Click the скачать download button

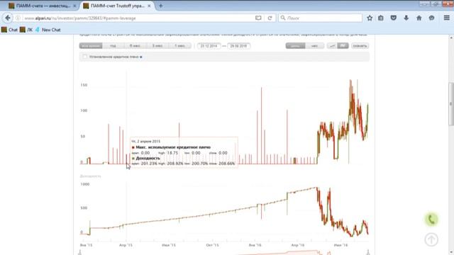360,45
